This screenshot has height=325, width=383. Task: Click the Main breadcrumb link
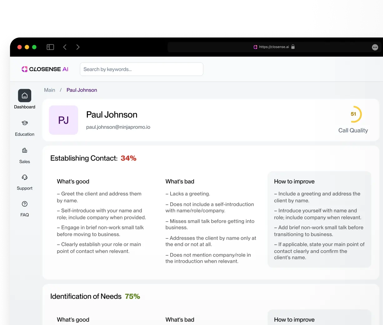pos(49,90)
